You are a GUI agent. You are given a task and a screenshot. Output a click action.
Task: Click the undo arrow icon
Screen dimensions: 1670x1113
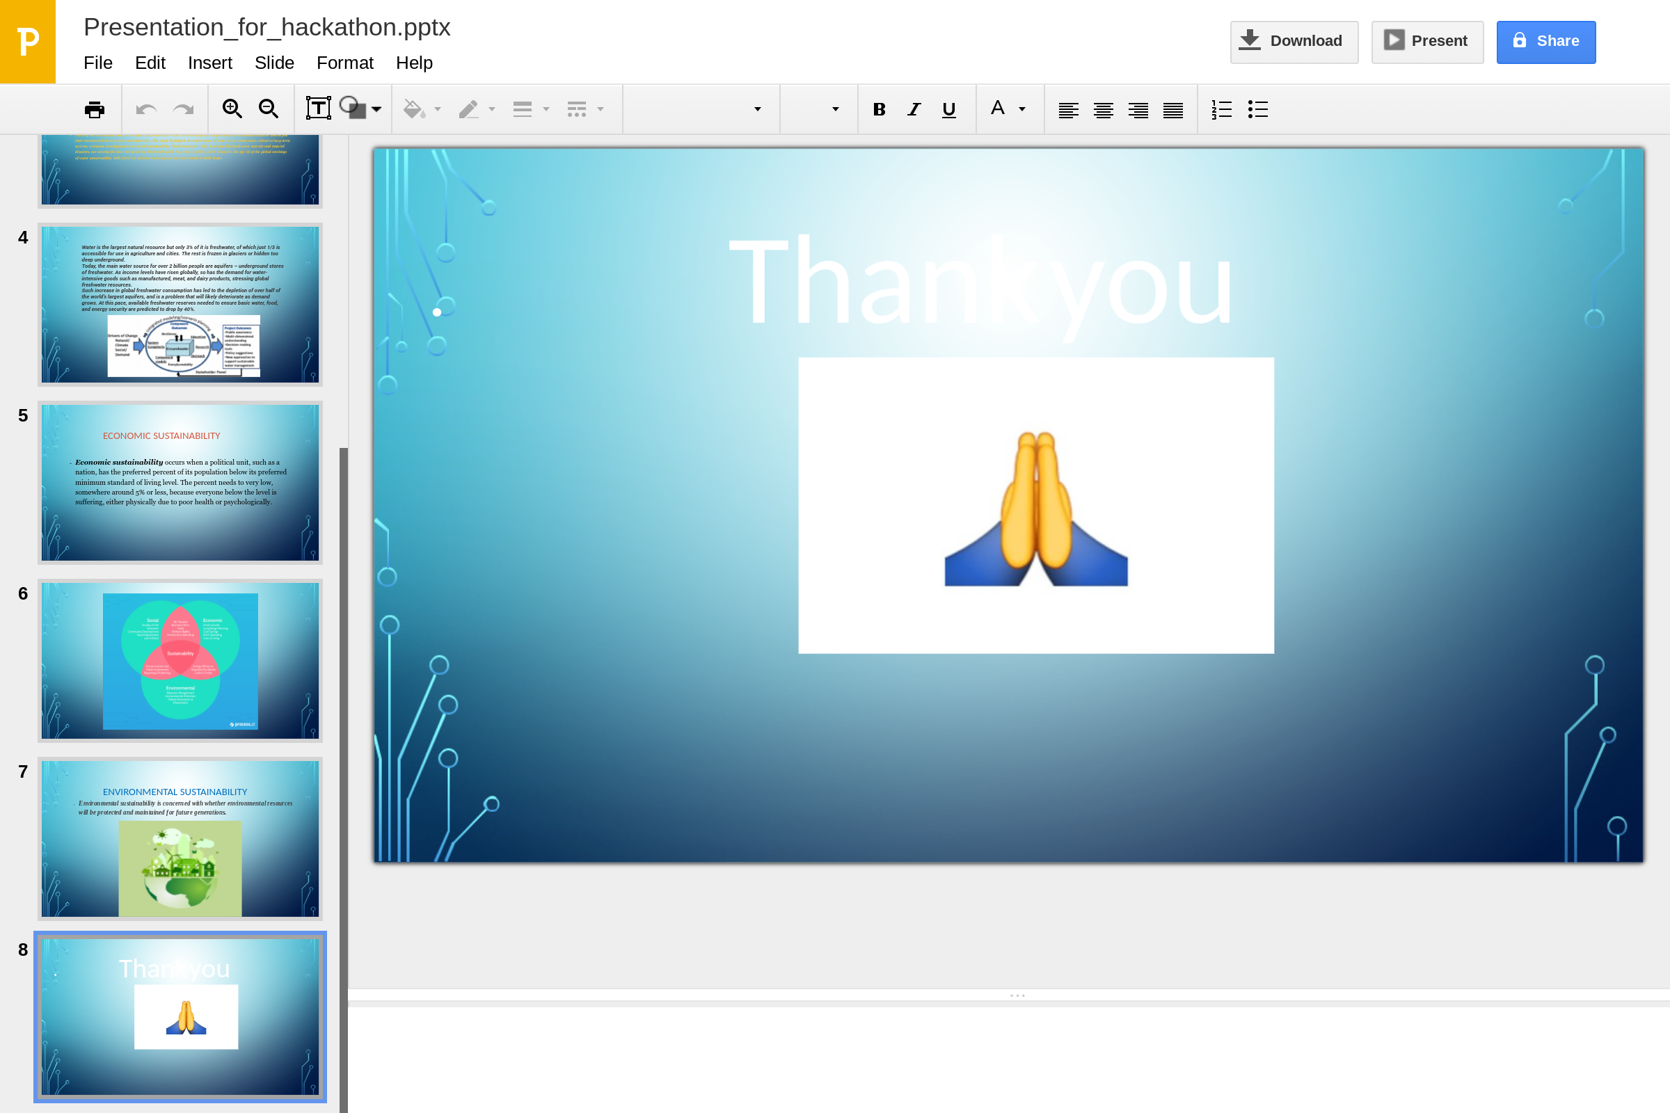(x=146, y=109)
